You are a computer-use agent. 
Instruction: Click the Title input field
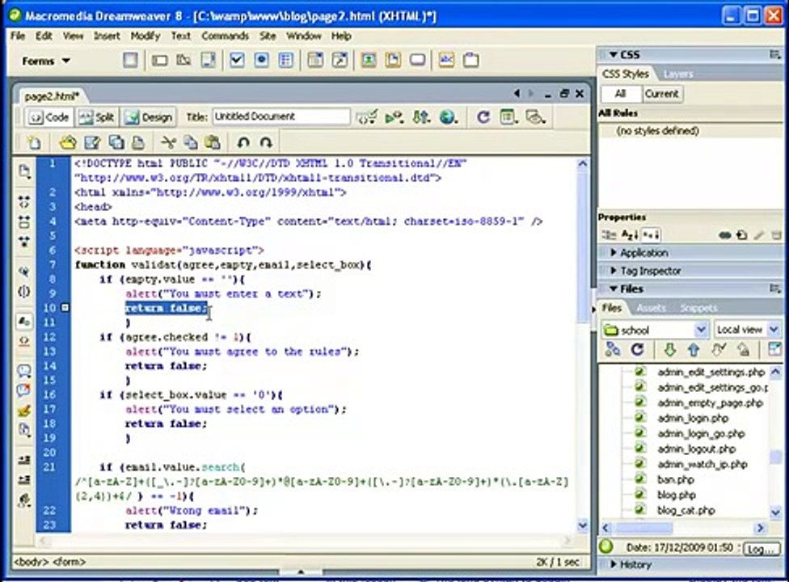coord(281,116)
